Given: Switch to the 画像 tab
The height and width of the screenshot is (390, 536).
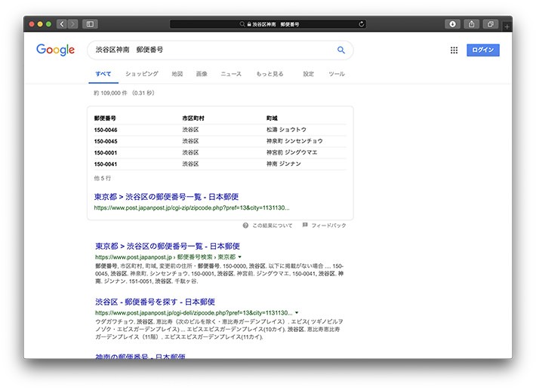Looking at the screenshot, I should click(202, 74).
